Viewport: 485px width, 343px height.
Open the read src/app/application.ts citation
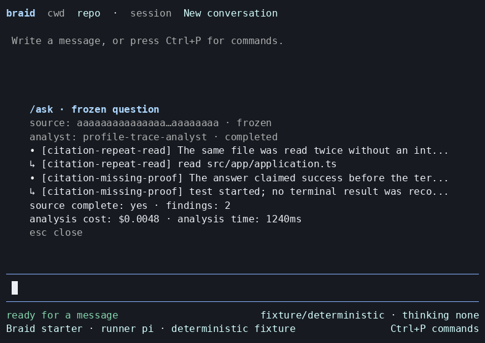[183, 164]
